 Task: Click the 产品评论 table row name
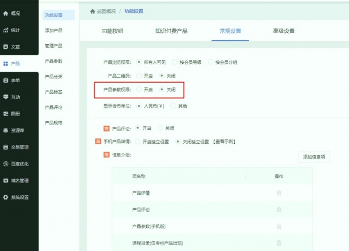point(141,210)
